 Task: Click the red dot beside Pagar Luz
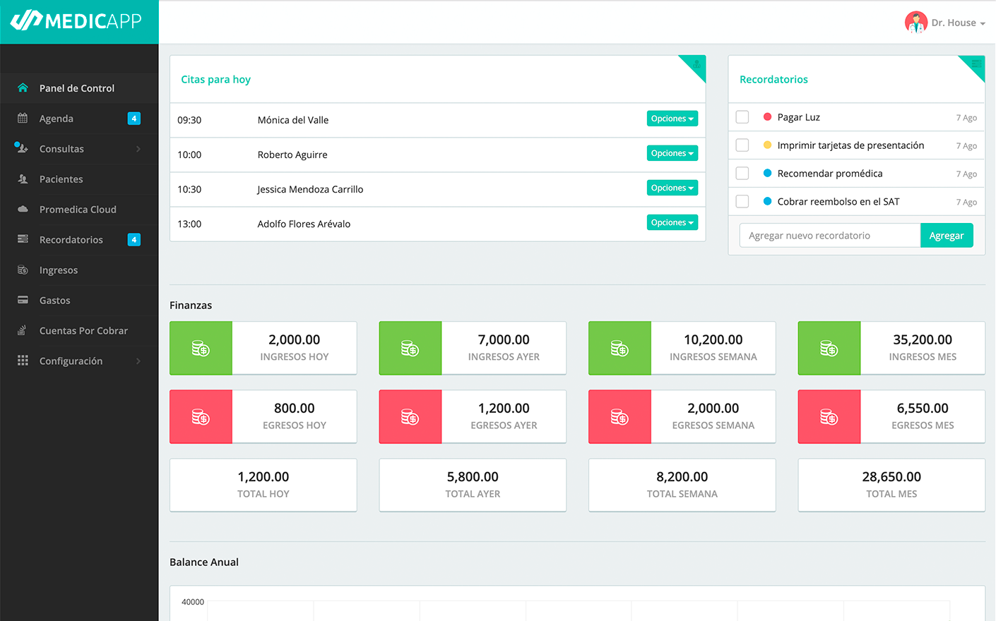(767, 116)
